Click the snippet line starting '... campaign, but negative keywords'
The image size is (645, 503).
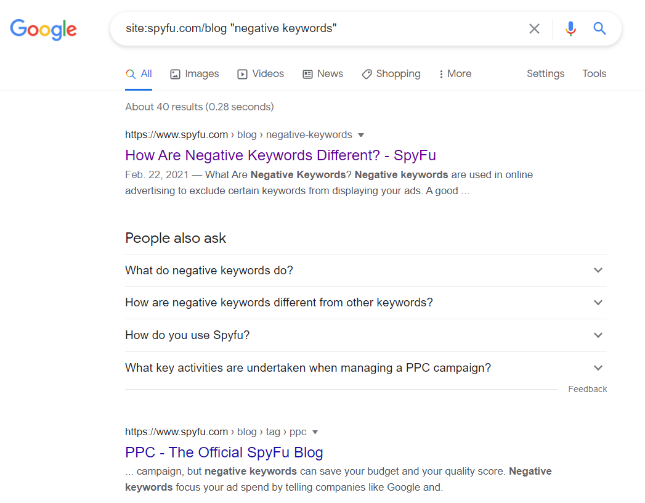(x=338, y=472)
